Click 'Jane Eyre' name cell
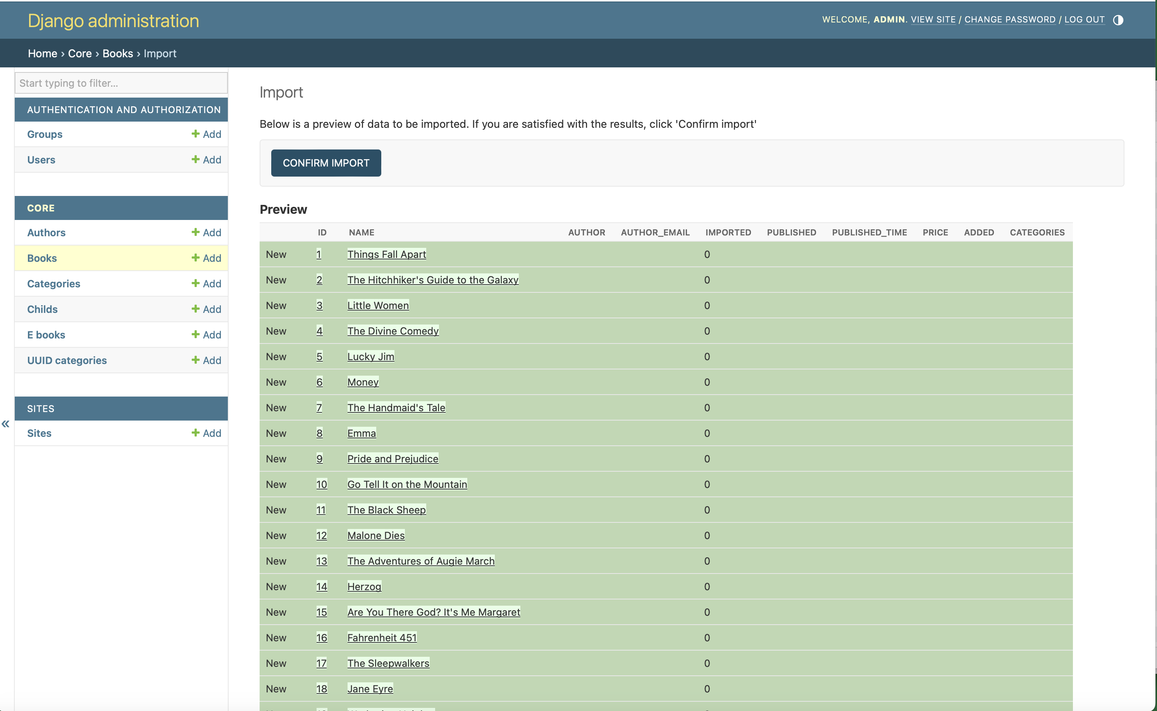The image size is (1157, 711). click(x=370, y=689)
